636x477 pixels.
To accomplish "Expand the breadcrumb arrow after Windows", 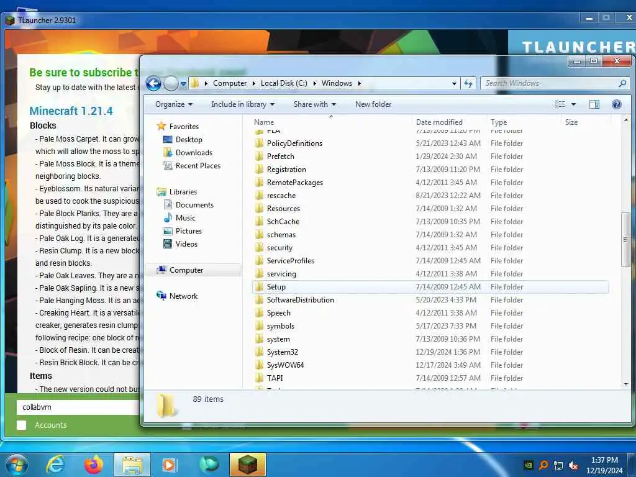I will (359, 84).
